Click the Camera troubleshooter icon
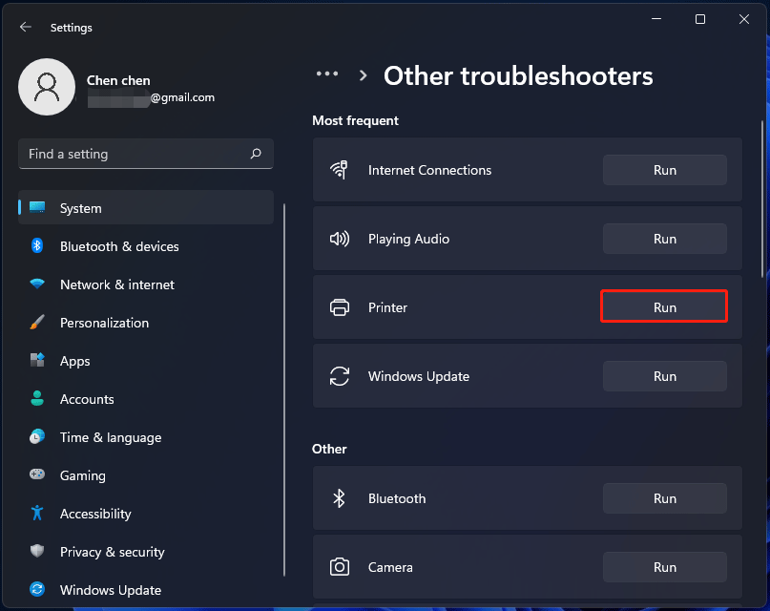Viewport: 770px width, 611px height. (340, 567)
